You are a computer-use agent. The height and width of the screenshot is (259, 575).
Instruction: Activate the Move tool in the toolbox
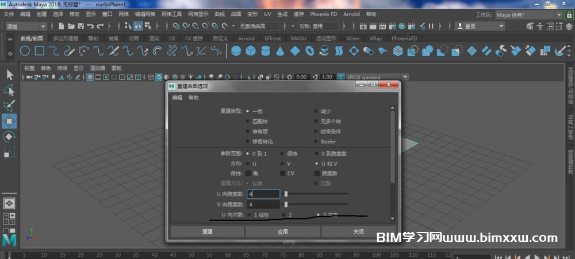10,121
